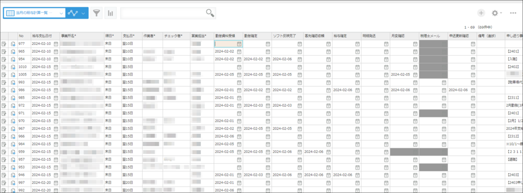Click edit pencil icon for No 1010
Viewport: 523px width, 193px height.
[4, 67]
